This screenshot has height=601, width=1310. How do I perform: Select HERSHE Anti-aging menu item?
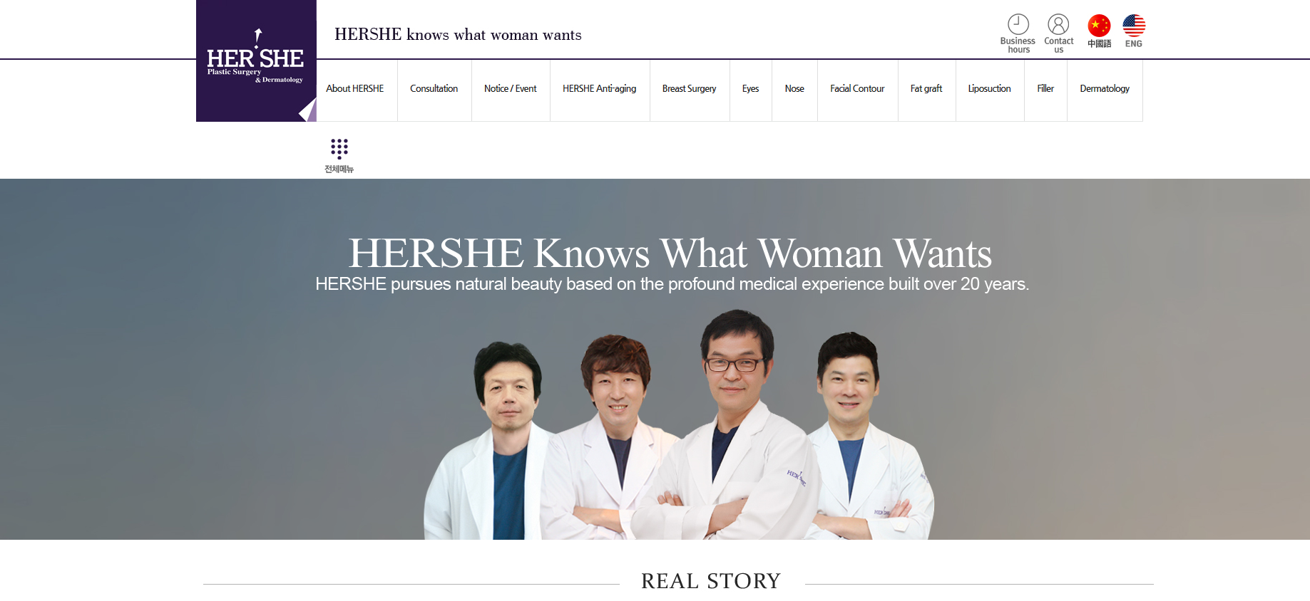click(x=600, y=89)
